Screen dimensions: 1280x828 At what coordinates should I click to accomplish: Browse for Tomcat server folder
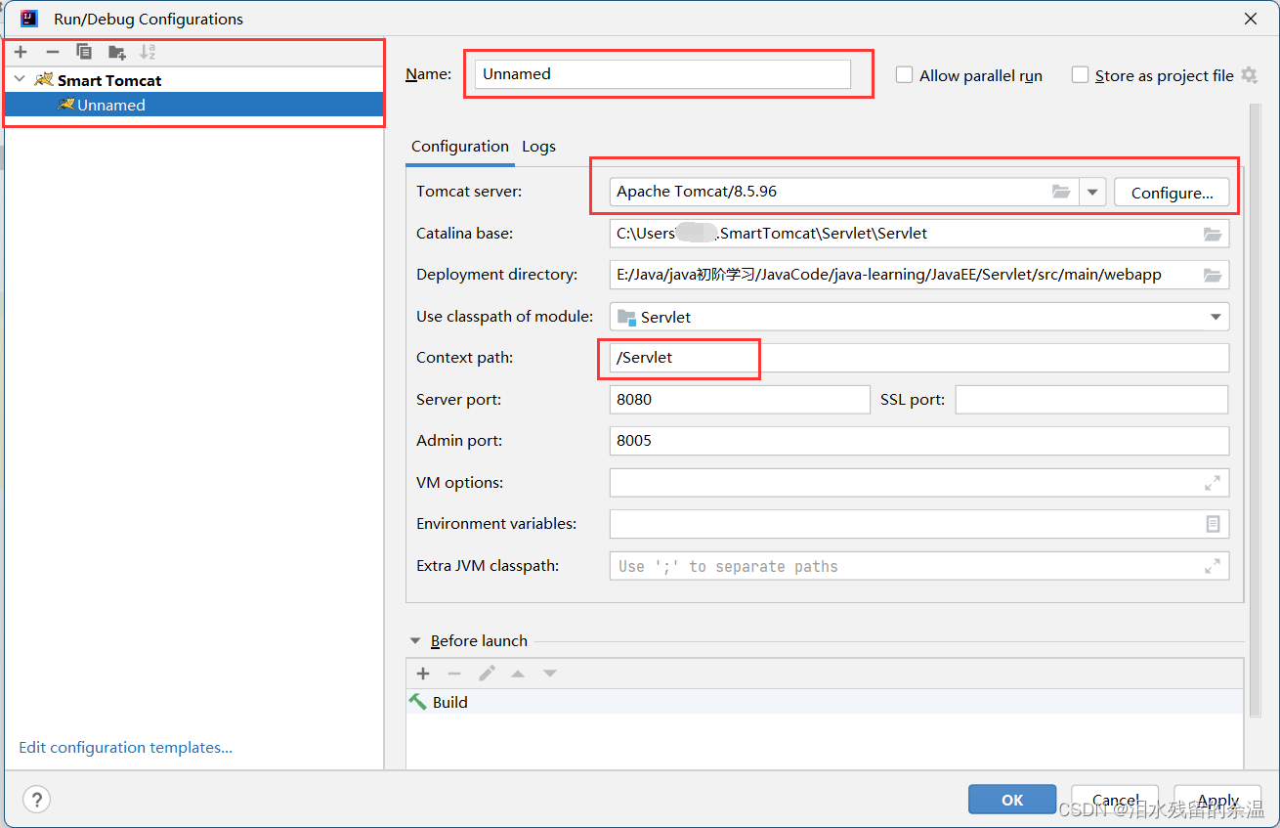1061,192
